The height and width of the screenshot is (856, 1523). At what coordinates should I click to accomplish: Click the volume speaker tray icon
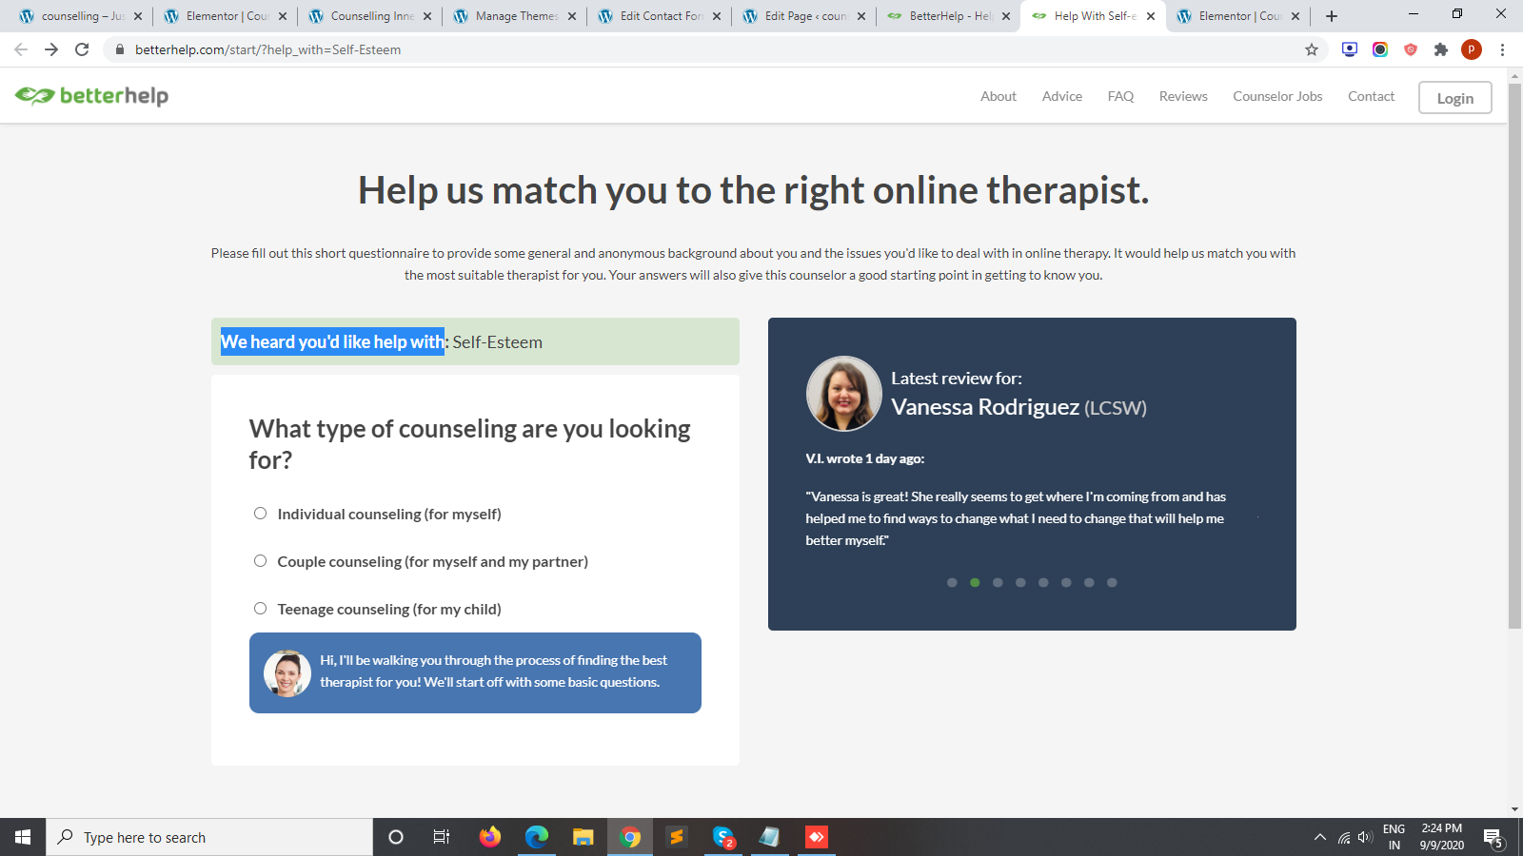click(x=1365, y=838)
